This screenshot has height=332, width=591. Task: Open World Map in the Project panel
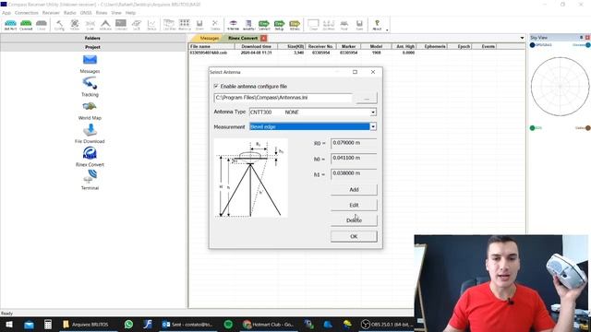90,111
